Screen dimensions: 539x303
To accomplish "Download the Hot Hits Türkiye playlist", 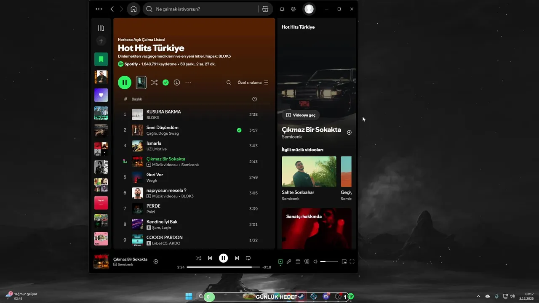I will click(177, 82).
